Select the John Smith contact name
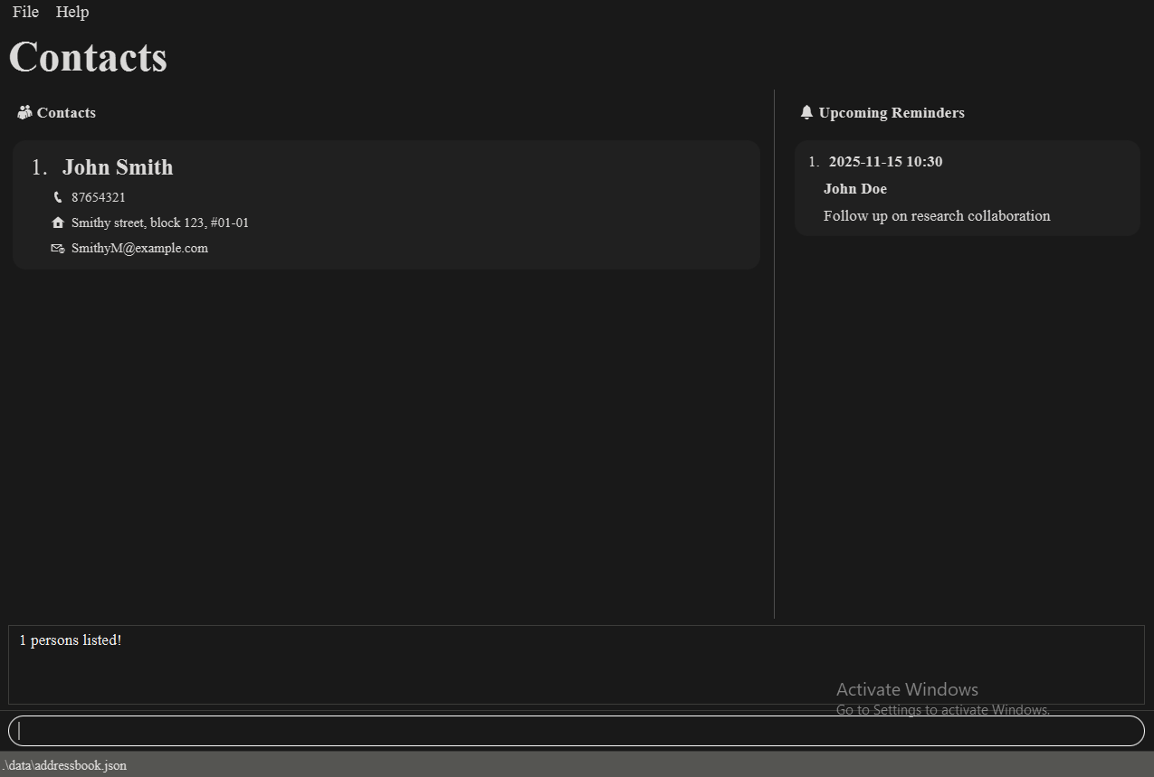 tap(118, 167)
